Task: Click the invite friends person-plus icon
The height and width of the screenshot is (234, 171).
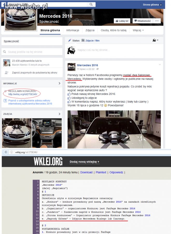Action: 6,73
